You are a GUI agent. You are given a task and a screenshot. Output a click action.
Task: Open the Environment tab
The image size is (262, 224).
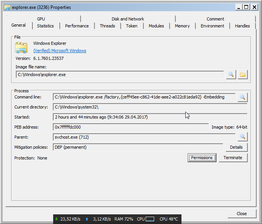tap(212, 26)
